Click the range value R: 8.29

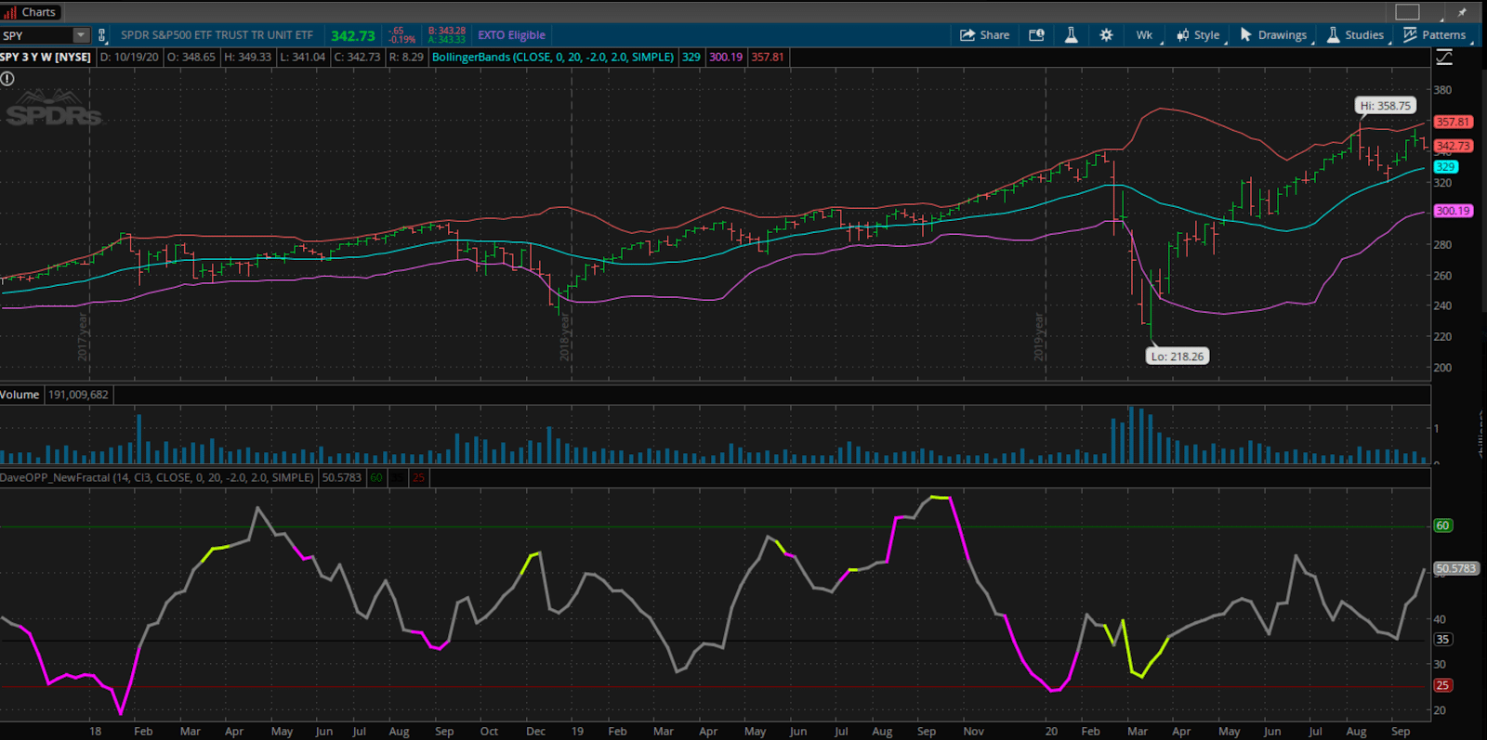point(406,57)
